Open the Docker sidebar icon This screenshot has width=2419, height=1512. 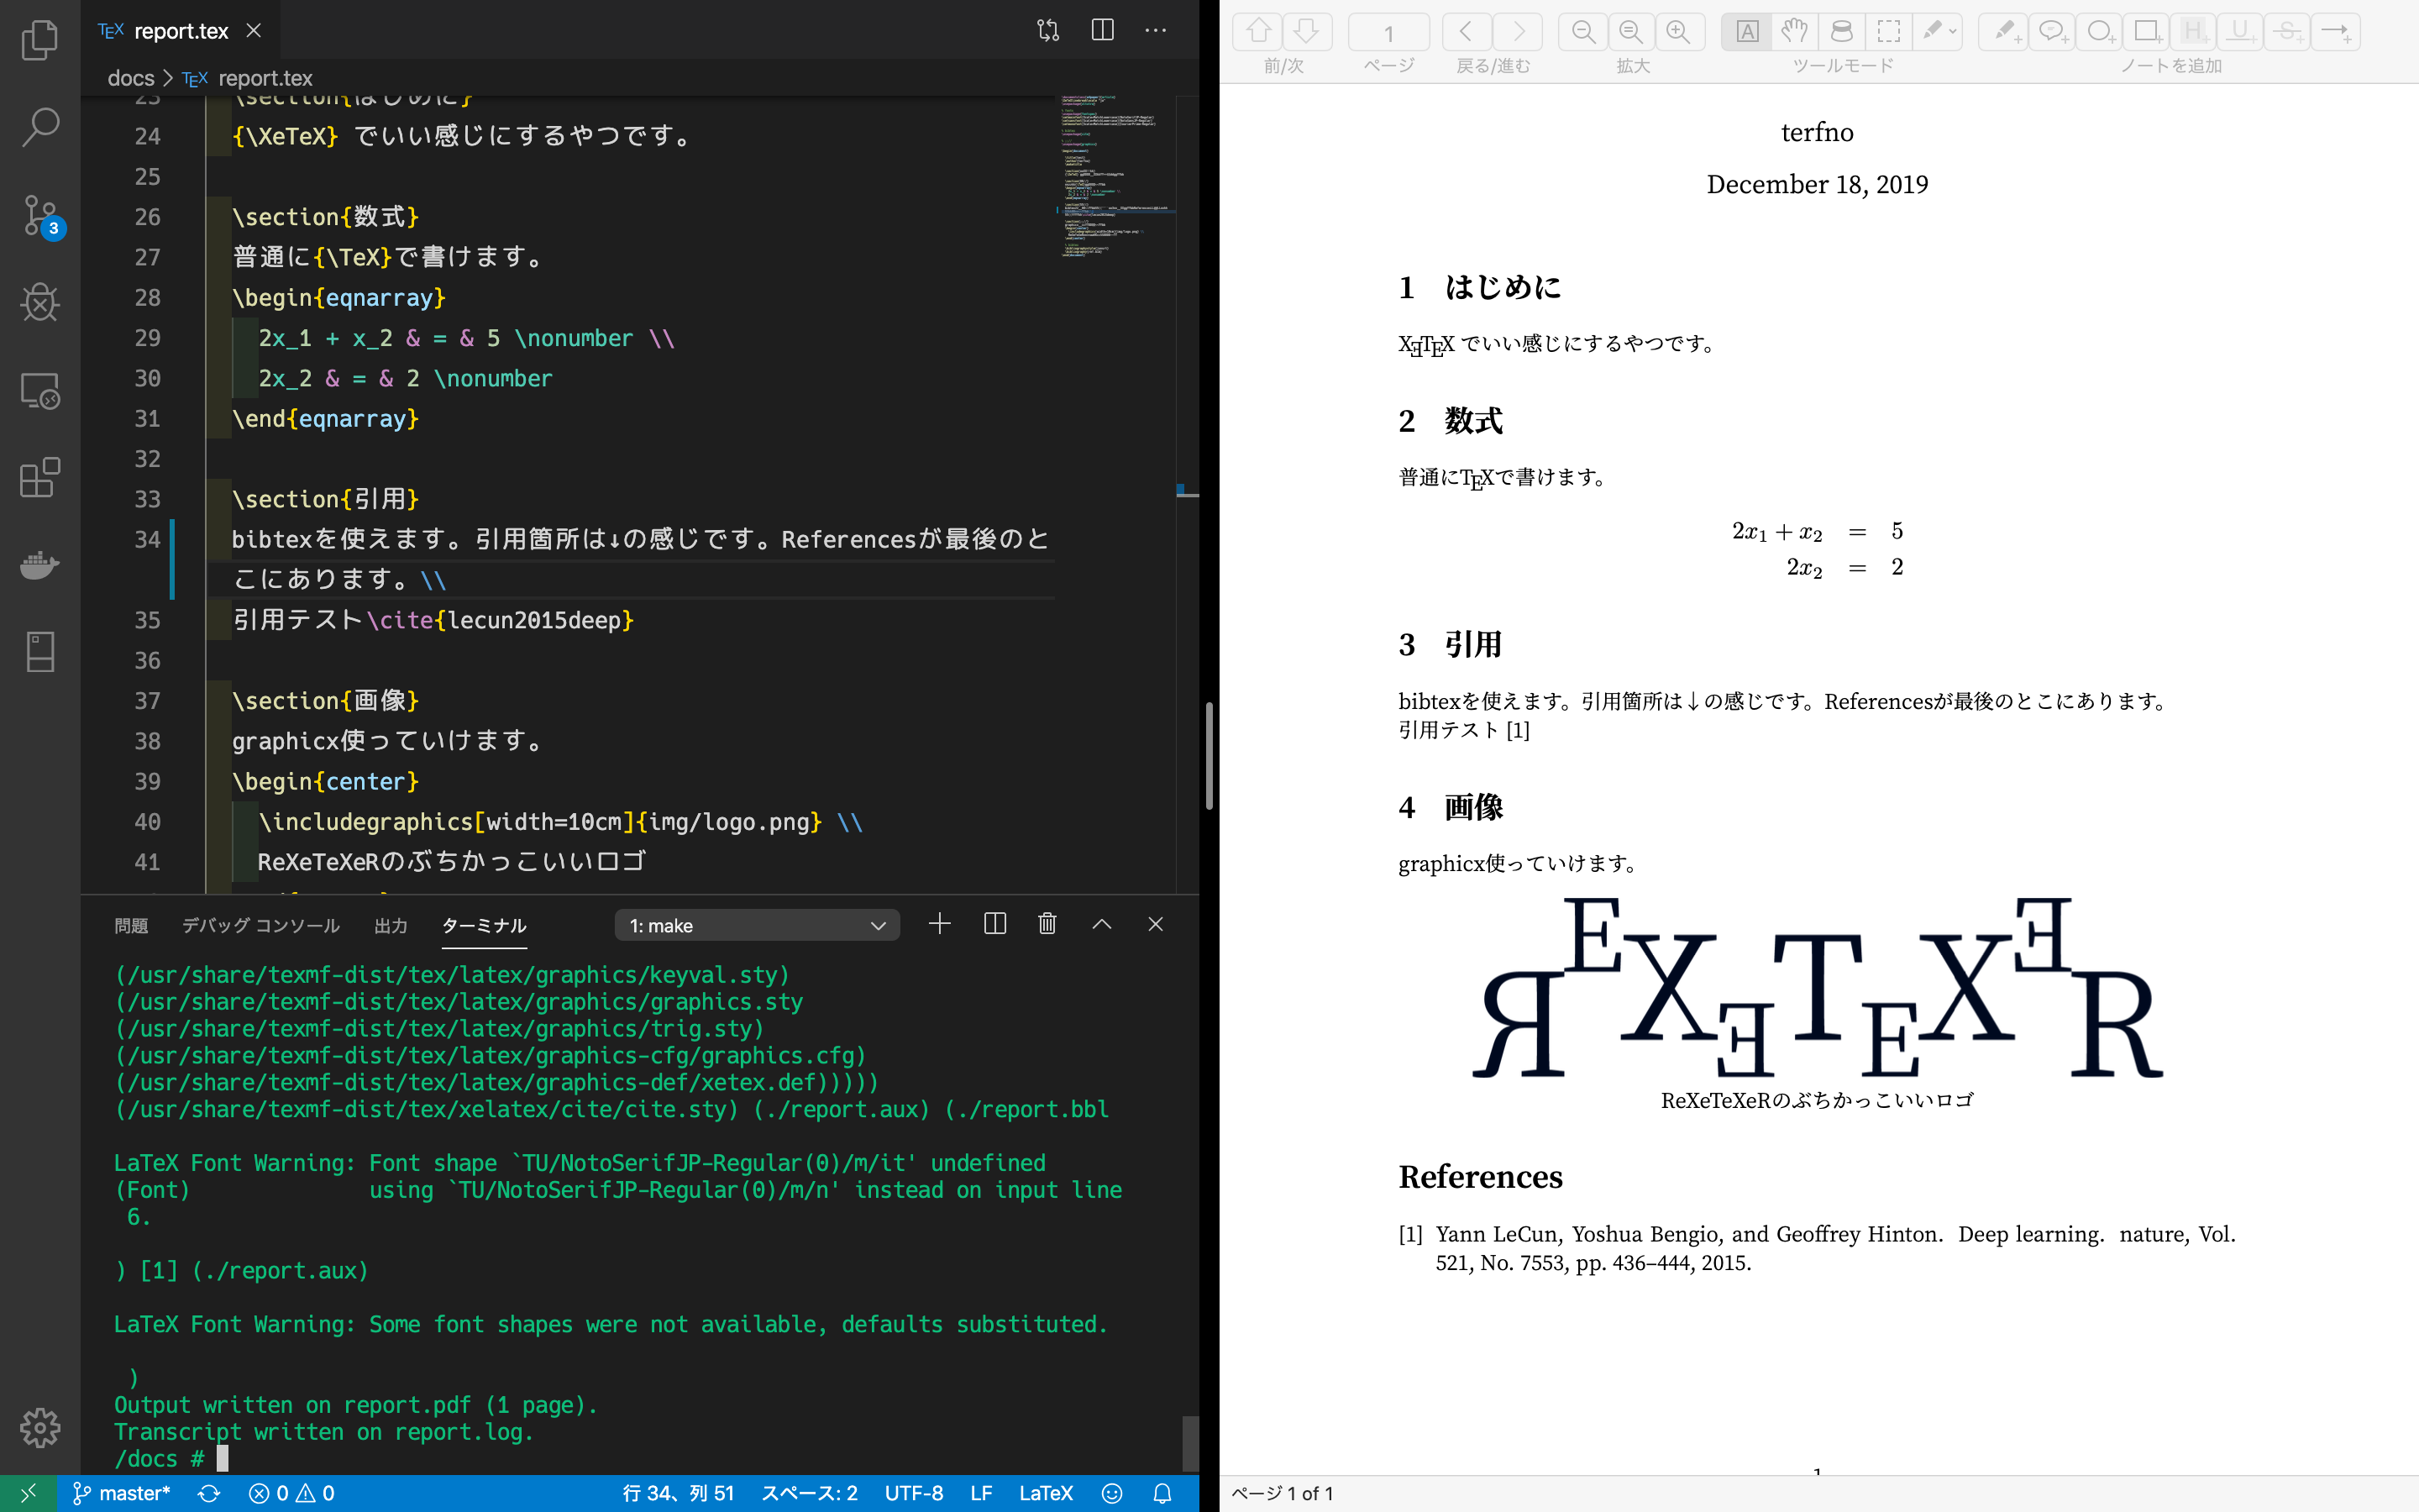(x=40, y=565)
